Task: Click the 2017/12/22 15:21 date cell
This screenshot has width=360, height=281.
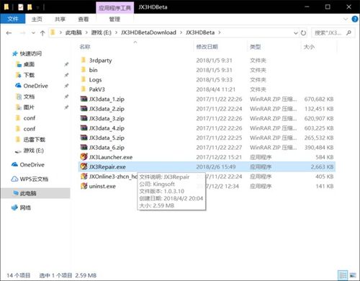Action: tap(219, 157)
